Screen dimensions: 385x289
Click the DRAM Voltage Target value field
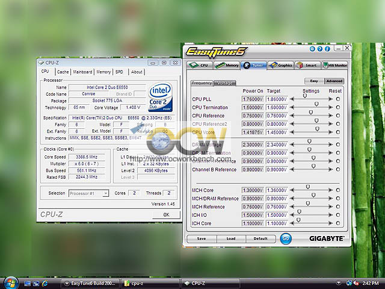click(x=277, y=144)
